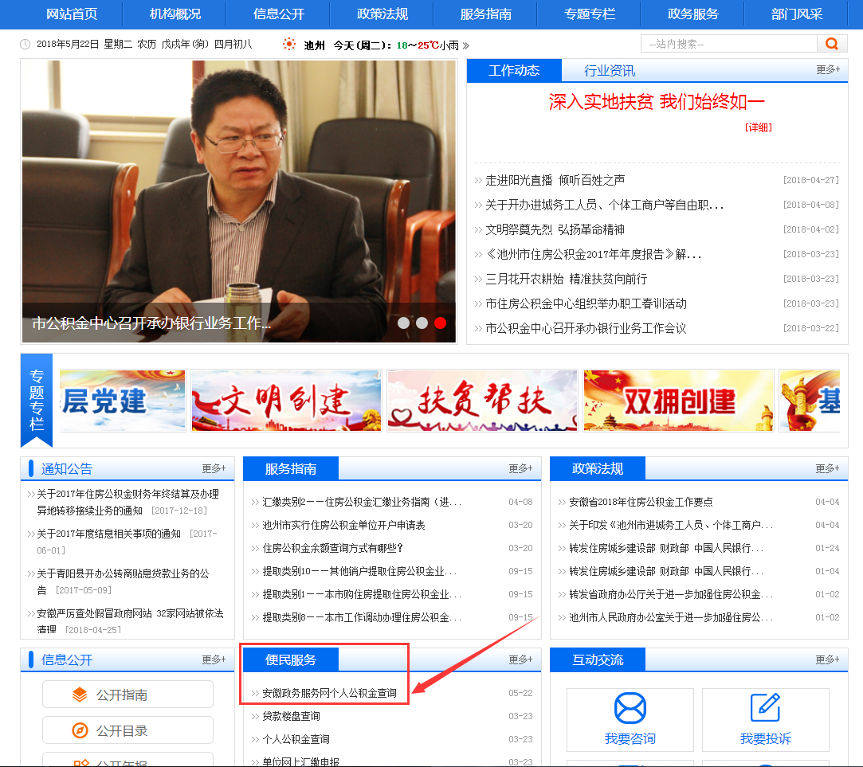Image resolution: width=863 pixels, height=767 pixels.
Task: Open 安徽政务服务网个人公积金查询 link
Action: pos(329,693)
